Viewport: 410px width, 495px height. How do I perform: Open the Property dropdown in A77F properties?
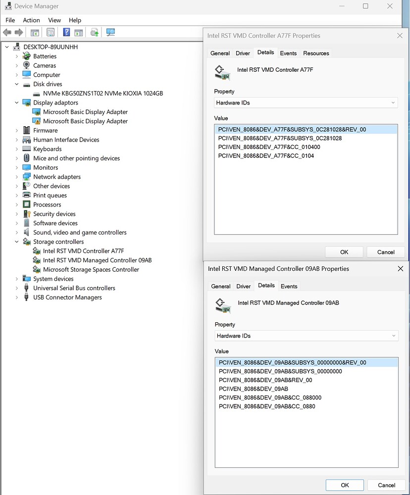point(393,102)
